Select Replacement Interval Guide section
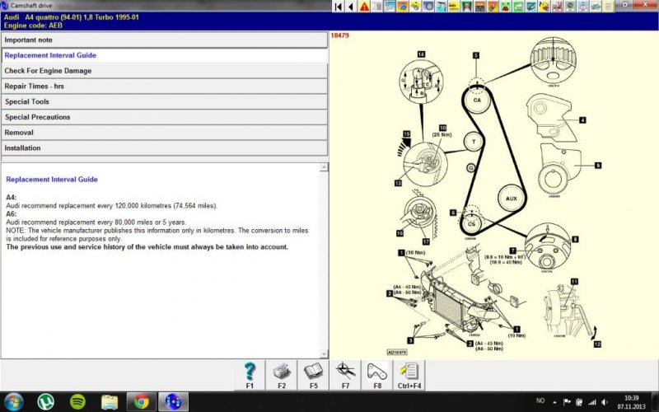659x412 pixels. coord(164,55)
